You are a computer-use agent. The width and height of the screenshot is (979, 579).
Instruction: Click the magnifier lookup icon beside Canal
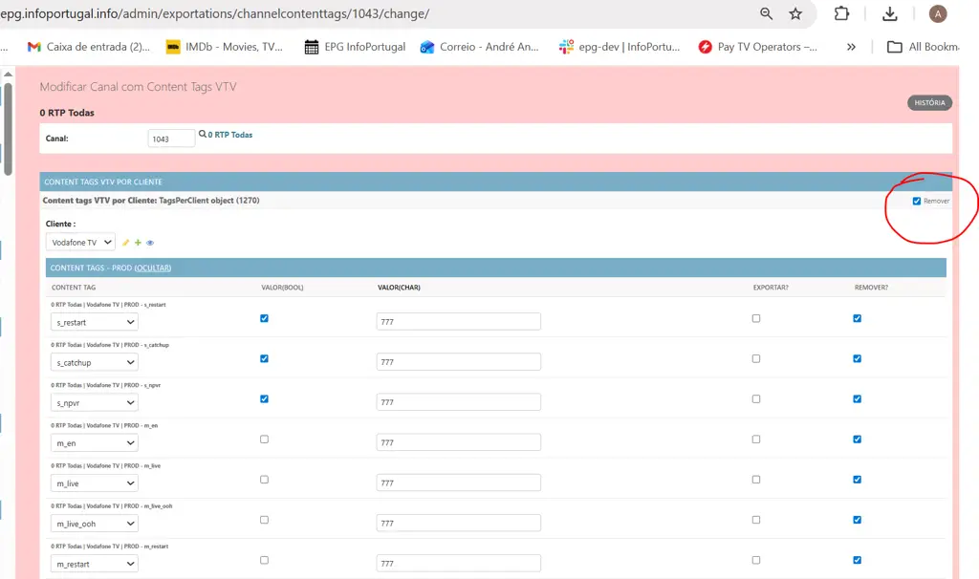202,135
